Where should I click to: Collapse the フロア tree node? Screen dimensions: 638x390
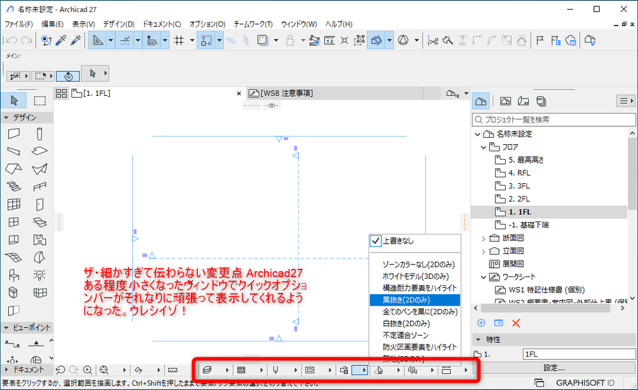tap(483, 147)
